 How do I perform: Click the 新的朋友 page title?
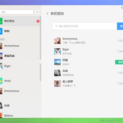coord(57,14)
